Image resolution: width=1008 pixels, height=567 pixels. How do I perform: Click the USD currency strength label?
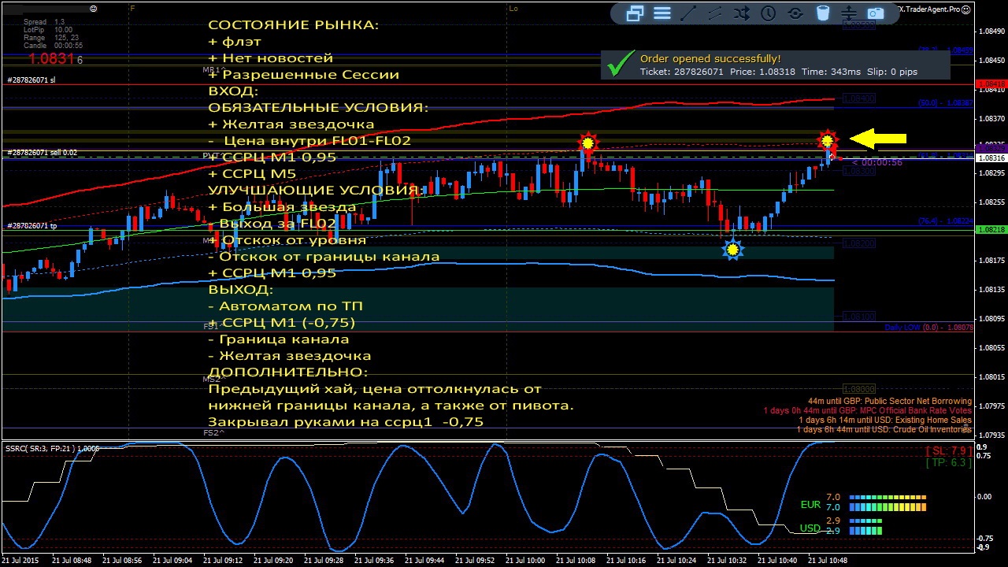click(x=810, y=528)
